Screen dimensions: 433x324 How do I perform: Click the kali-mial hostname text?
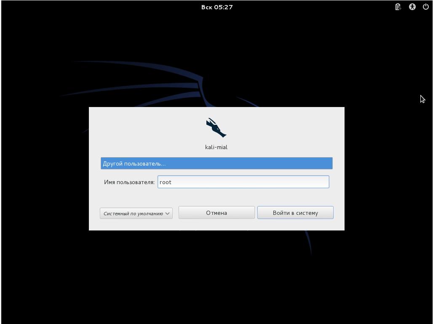point(216,147)
